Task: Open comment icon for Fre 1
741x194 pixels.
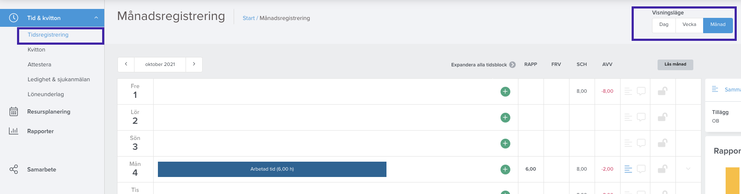Action: click(x=641, y=91)
